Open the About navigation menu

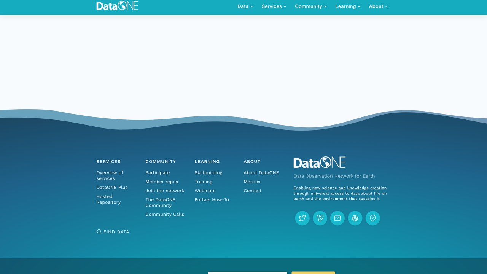click(378, 6)
